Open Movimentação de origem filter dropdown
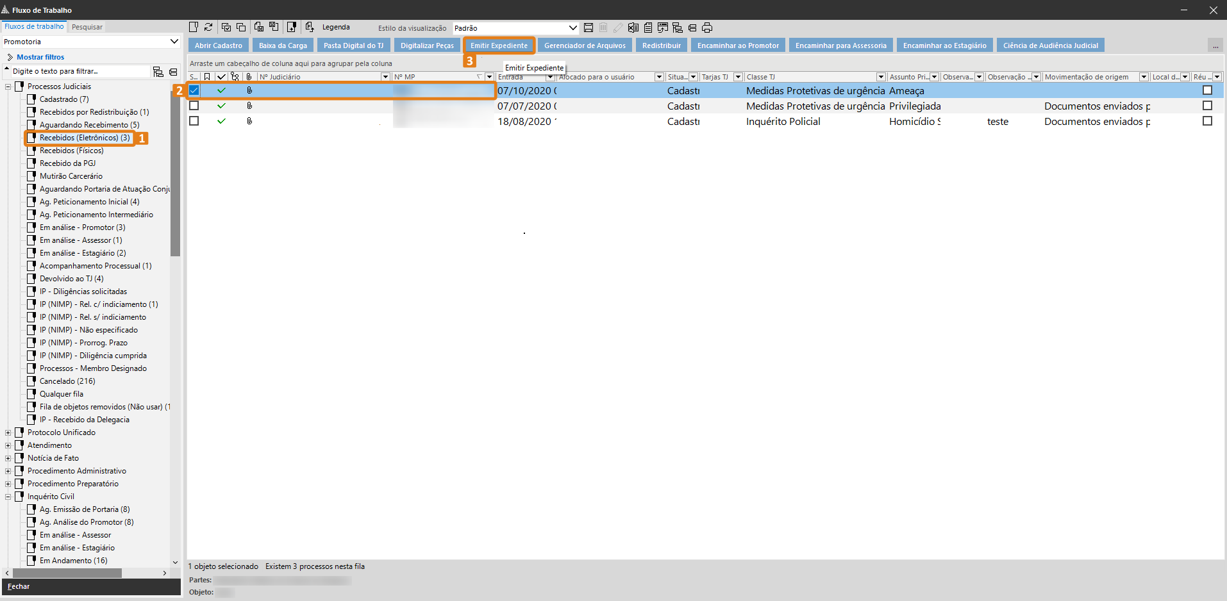Screen dimensions: 1227x601 tap(1143, 77)
